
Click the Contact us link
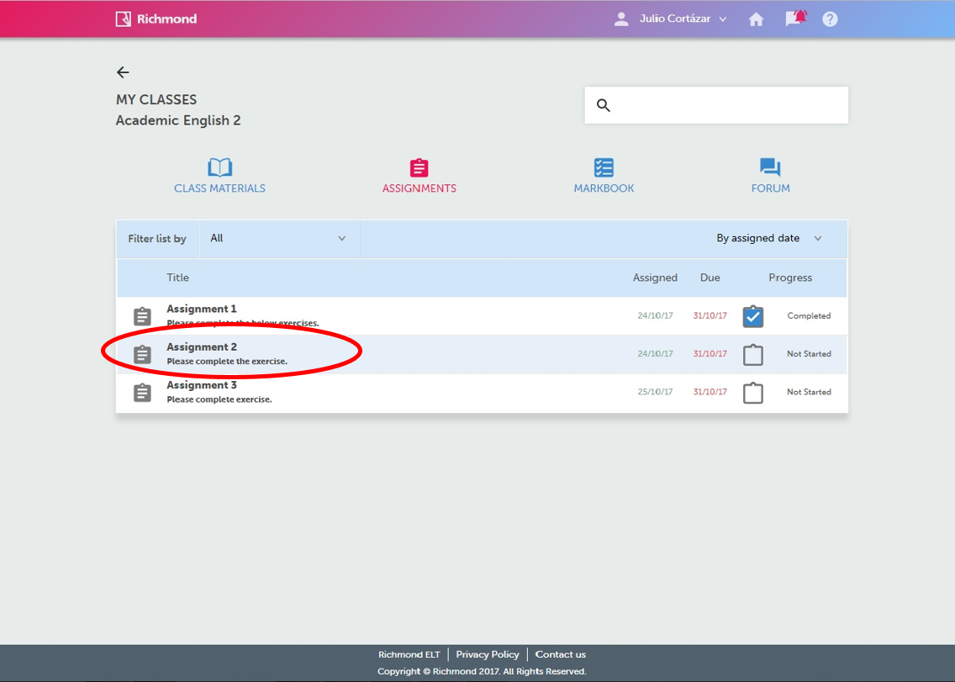(561, 654)
